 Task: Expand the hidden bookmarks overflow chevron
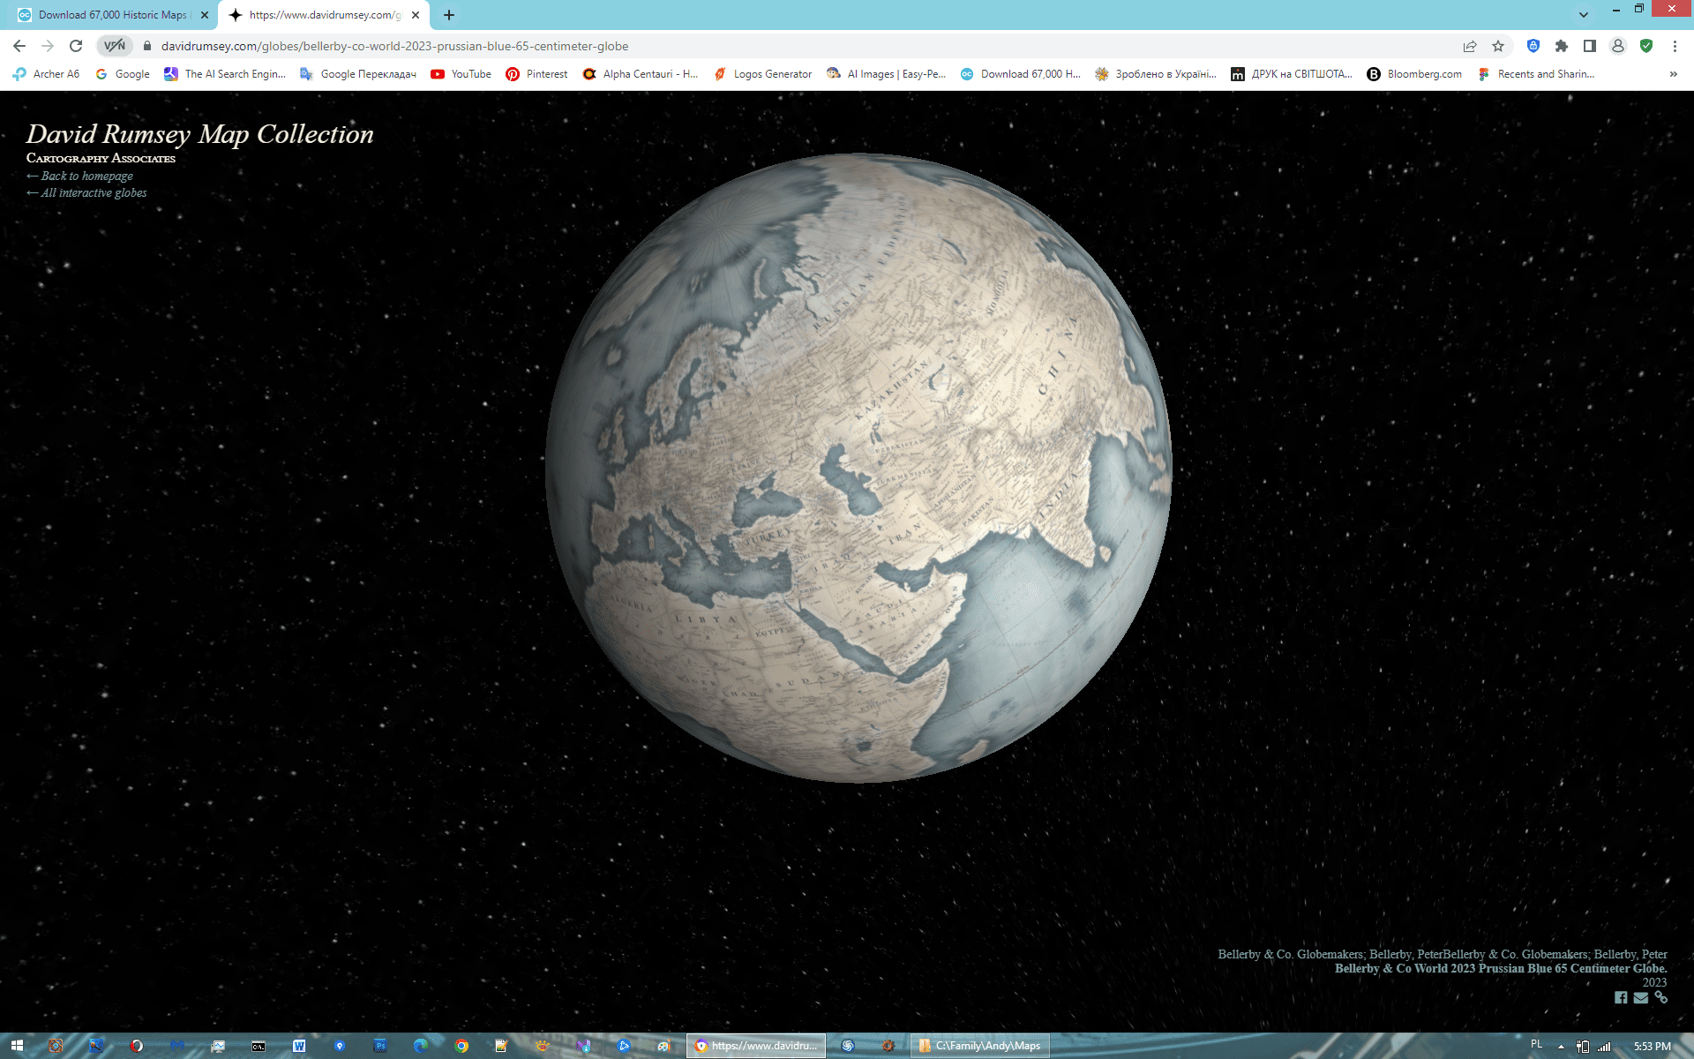tap(1673, 74)
